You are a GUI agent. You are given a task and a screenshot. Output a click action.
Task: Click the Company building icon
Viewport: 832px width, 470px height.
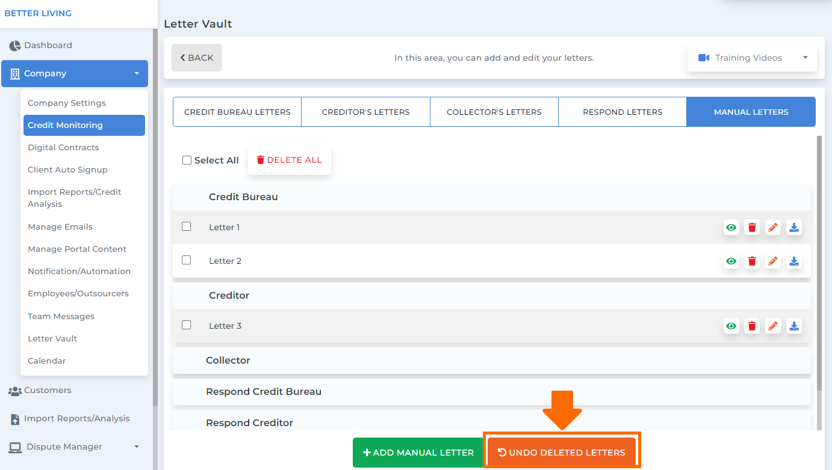coord(15,74)
